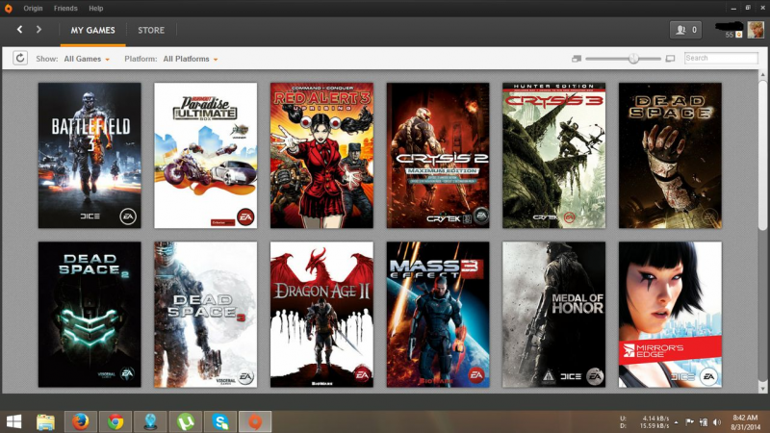The height and width of the screenshot is (433, 770).
Task: Show hidden tray icons arrow
Action: [x=677, y=422]
